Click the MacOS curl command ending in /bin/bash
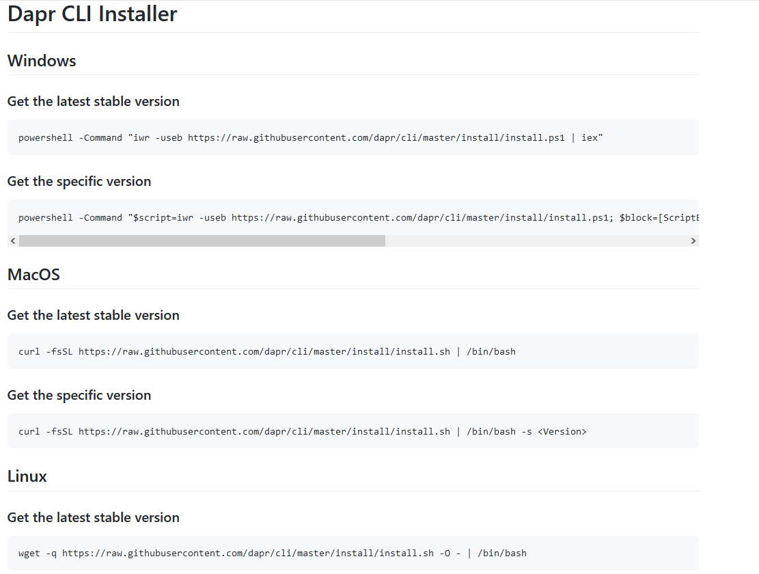 click(x=266, y=352)
